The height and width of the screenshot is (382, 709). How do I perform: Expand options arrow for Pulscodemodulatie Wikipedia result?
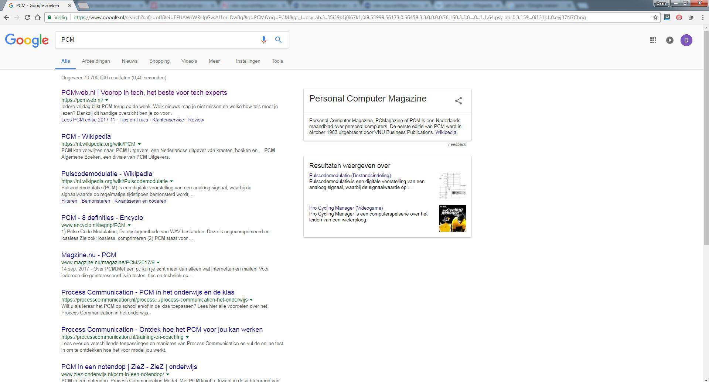(x=171, y=181)
